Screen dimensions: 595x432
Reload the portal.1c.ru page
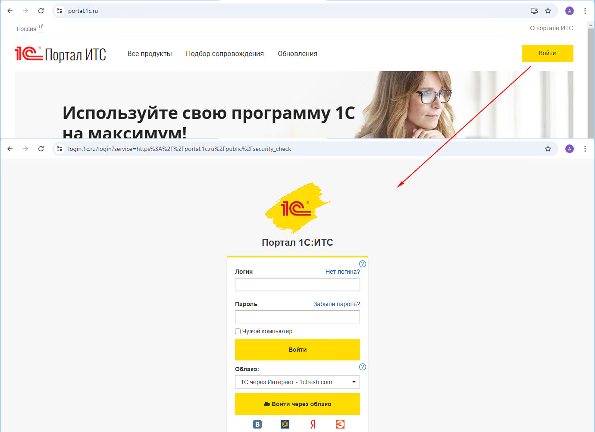41,11
